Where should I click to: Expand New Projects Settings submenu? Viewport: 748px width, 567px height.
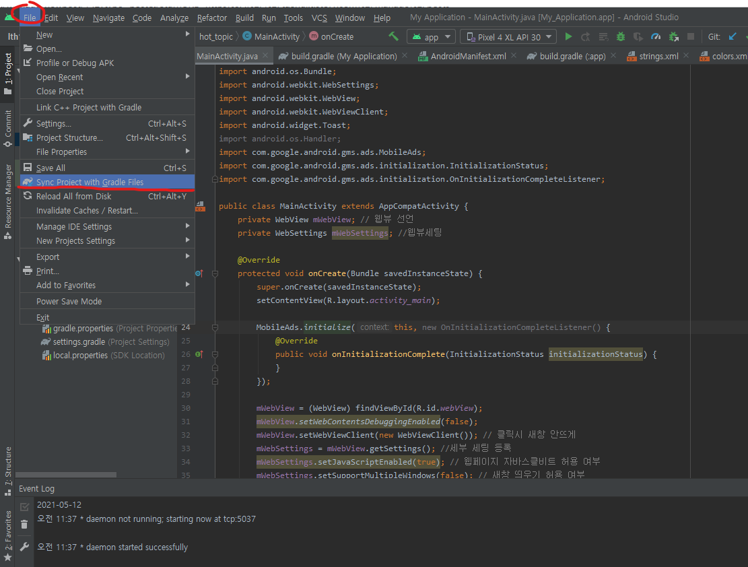107,241
